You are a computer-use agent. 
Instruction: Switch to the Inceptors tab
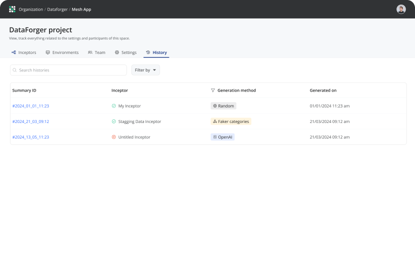24,52
